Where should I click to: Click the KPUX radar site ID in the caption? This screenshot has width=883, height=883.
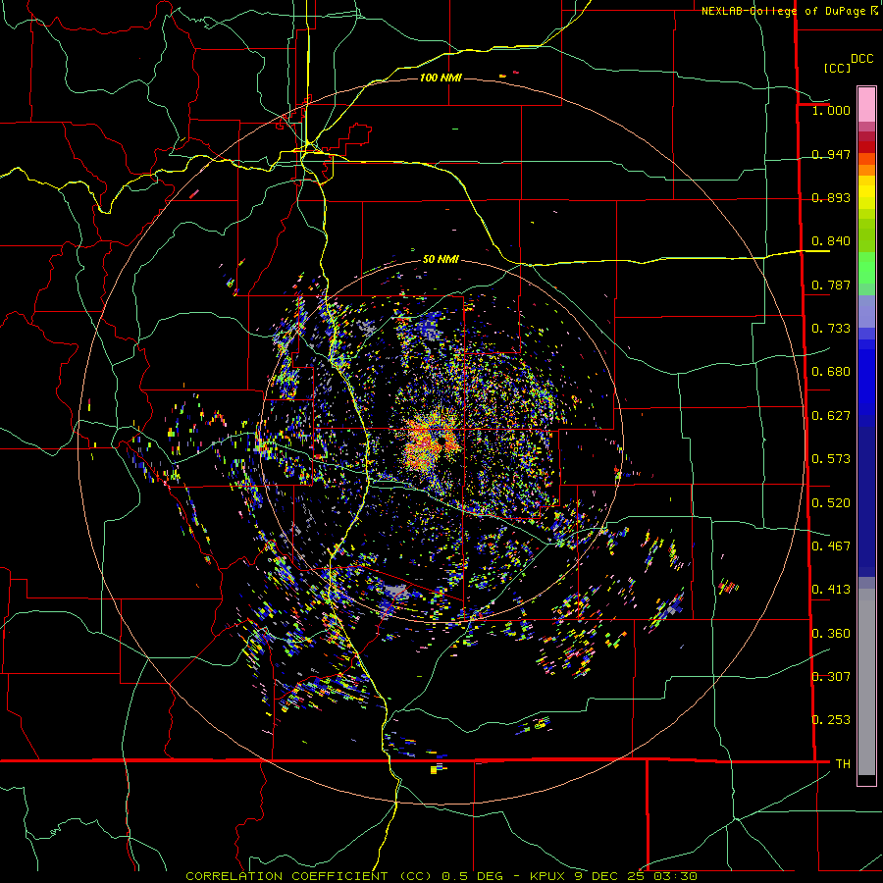(x=547, y=876)
